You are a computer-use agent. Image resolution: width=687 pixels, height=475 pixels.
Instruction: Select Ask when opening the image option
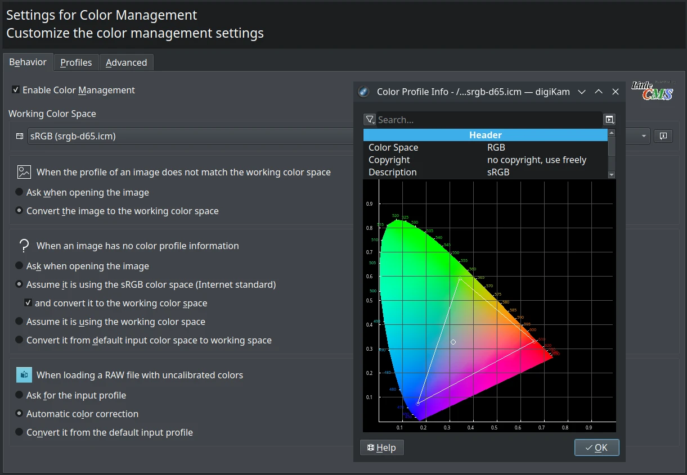point(18,192)
